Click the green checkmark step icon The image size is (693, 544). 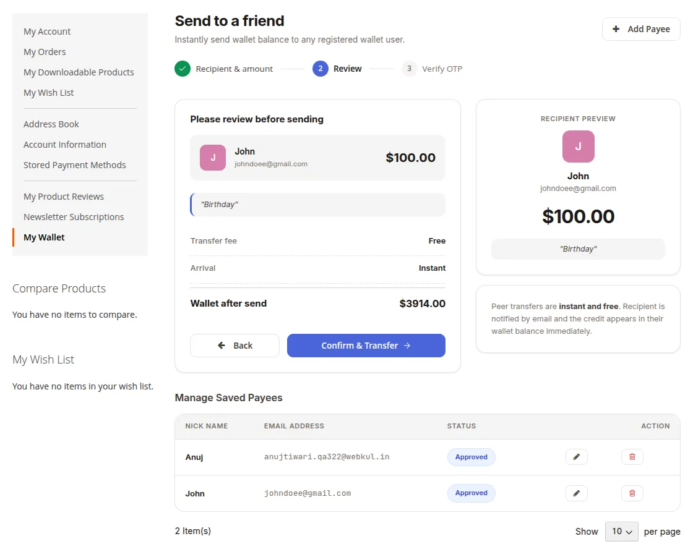point(183,69)
